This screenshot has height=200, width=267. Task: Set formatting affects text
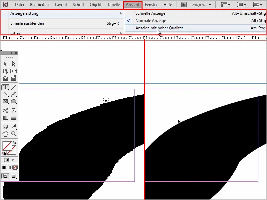(x=12, y=160)
